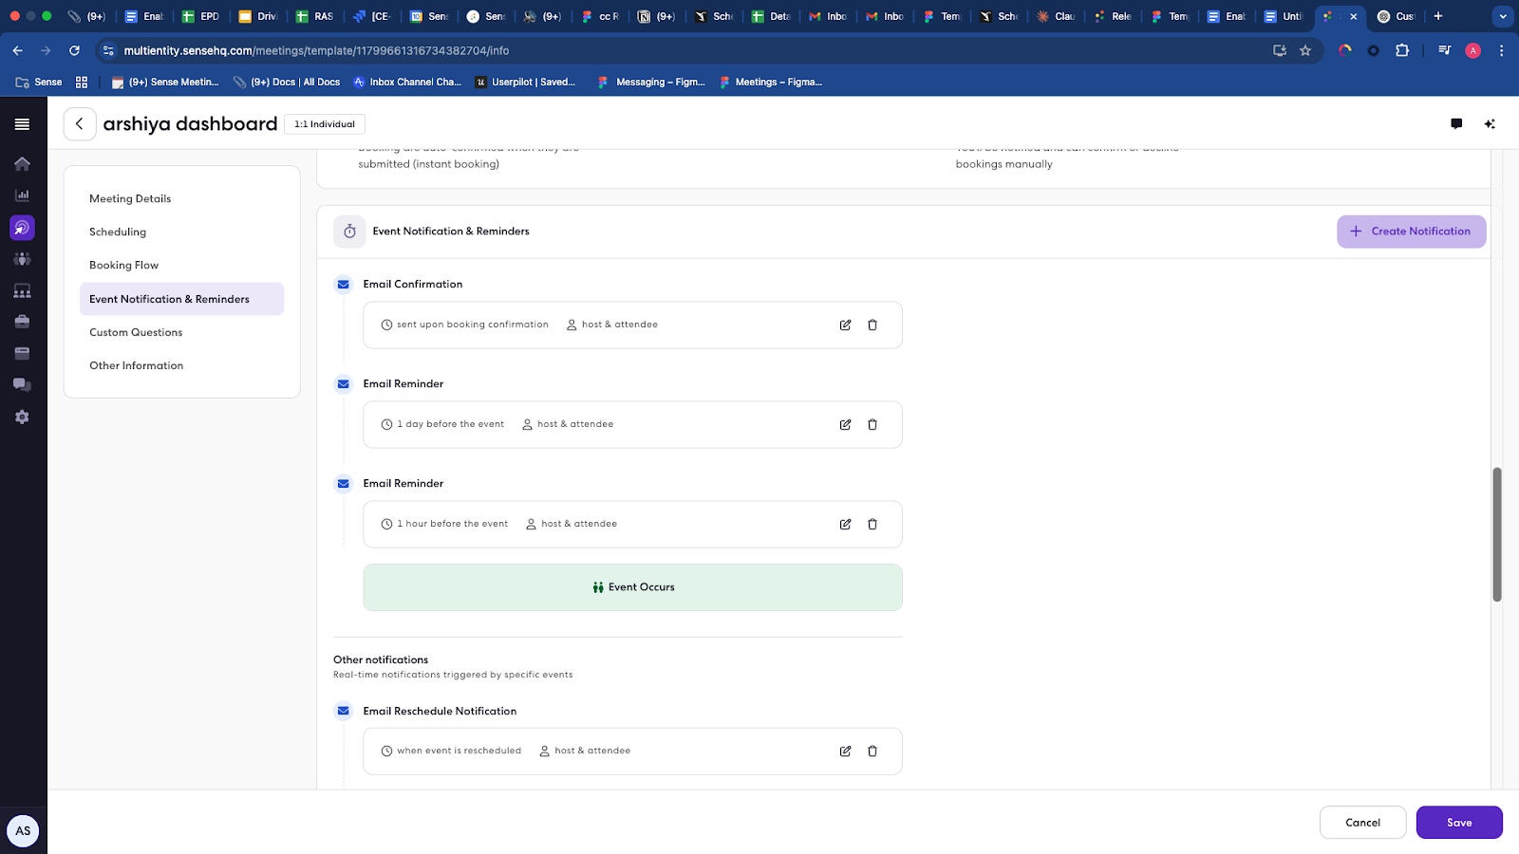Screen dimensions: 1519x854
Task: Open the Custom Questions section
Action: tap(181, 332)
